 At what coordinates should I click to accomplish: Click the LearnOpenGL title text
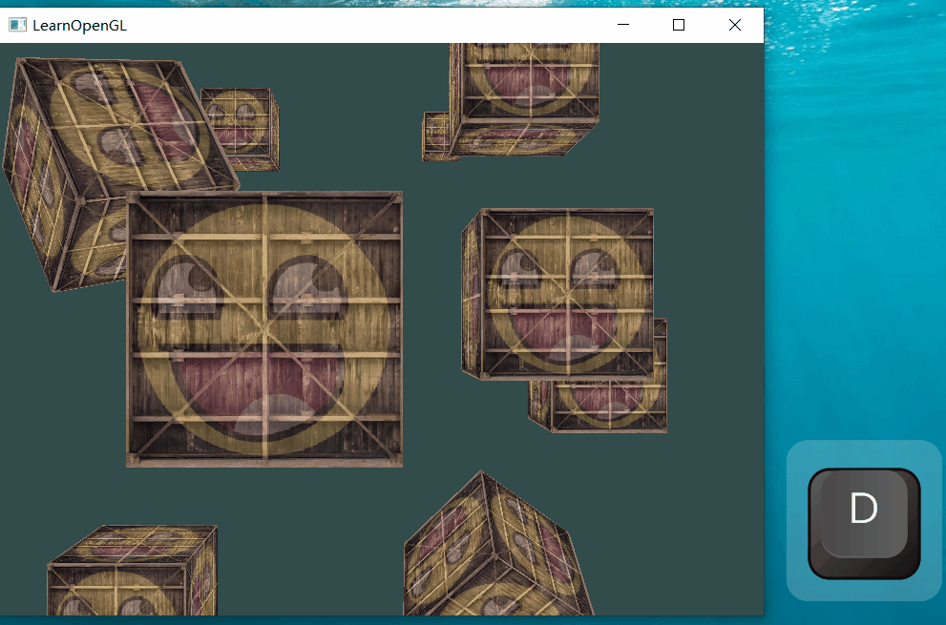79,25
